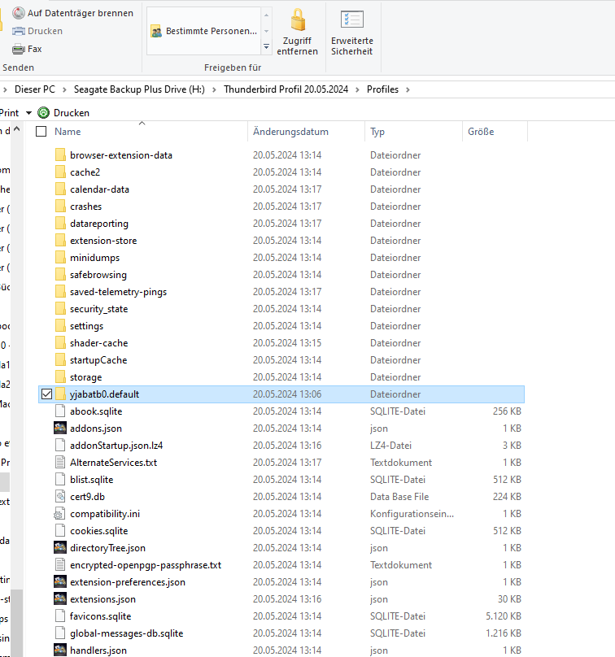
Task: Select the global-messages-db.sqlite file row
Action: coord(126,633)
